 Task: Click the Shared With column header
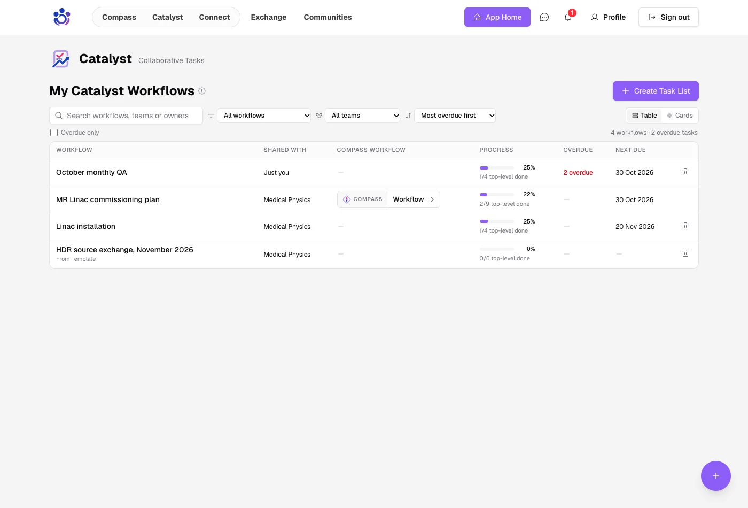pos(285,150)
